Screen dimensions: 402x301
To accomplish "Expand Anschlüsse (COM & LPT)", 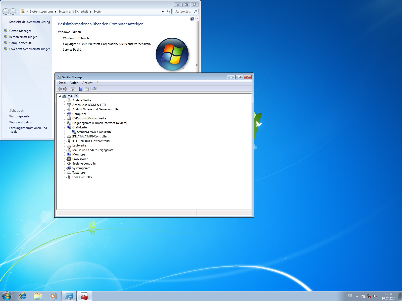I will 65,105.
